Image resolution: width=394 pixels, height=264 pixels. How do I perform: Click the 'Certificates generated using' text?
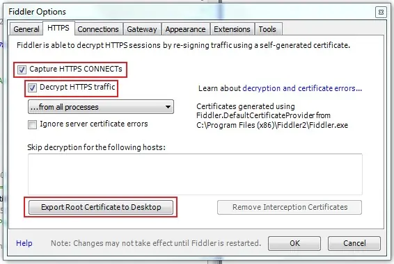point(246,106)
